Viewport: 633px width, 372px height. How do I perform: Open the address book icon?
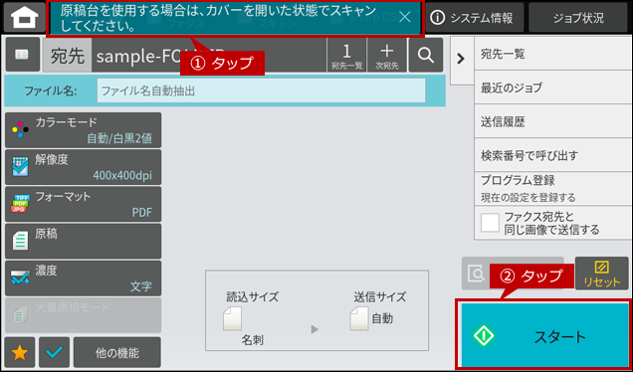point(22,55)
